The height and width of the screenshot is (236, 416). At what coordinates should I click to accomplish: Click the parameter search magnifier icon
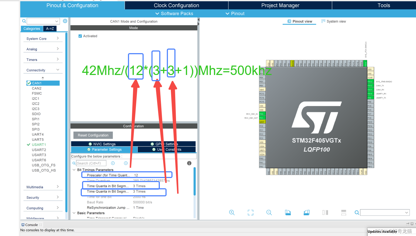[74, 163]
